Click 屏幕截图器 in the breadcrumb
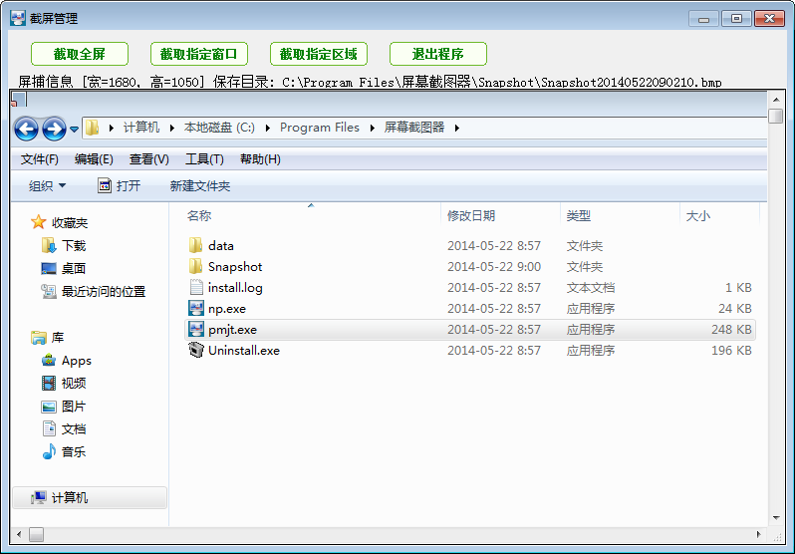The width and height of the screenshot is (795, 554). (x=414, y=128)
